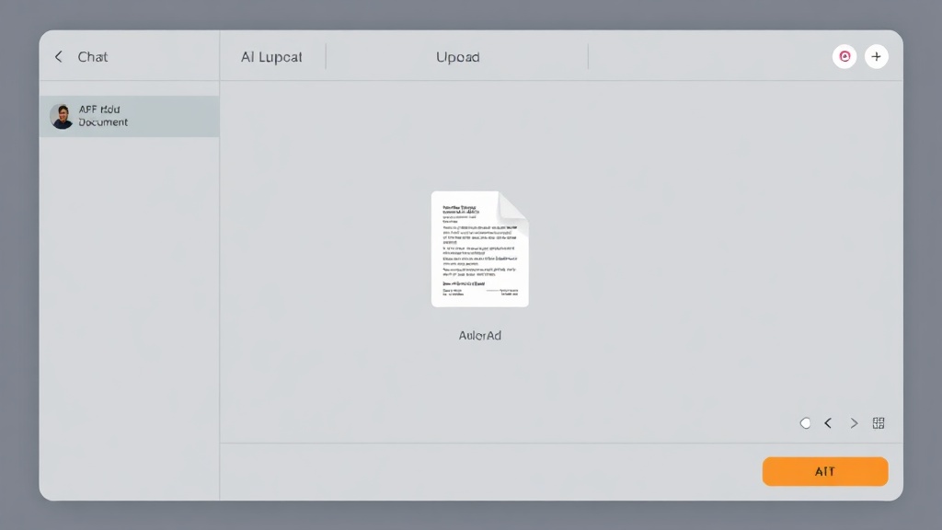Click the pink circular icon in the header

point(844,56)
